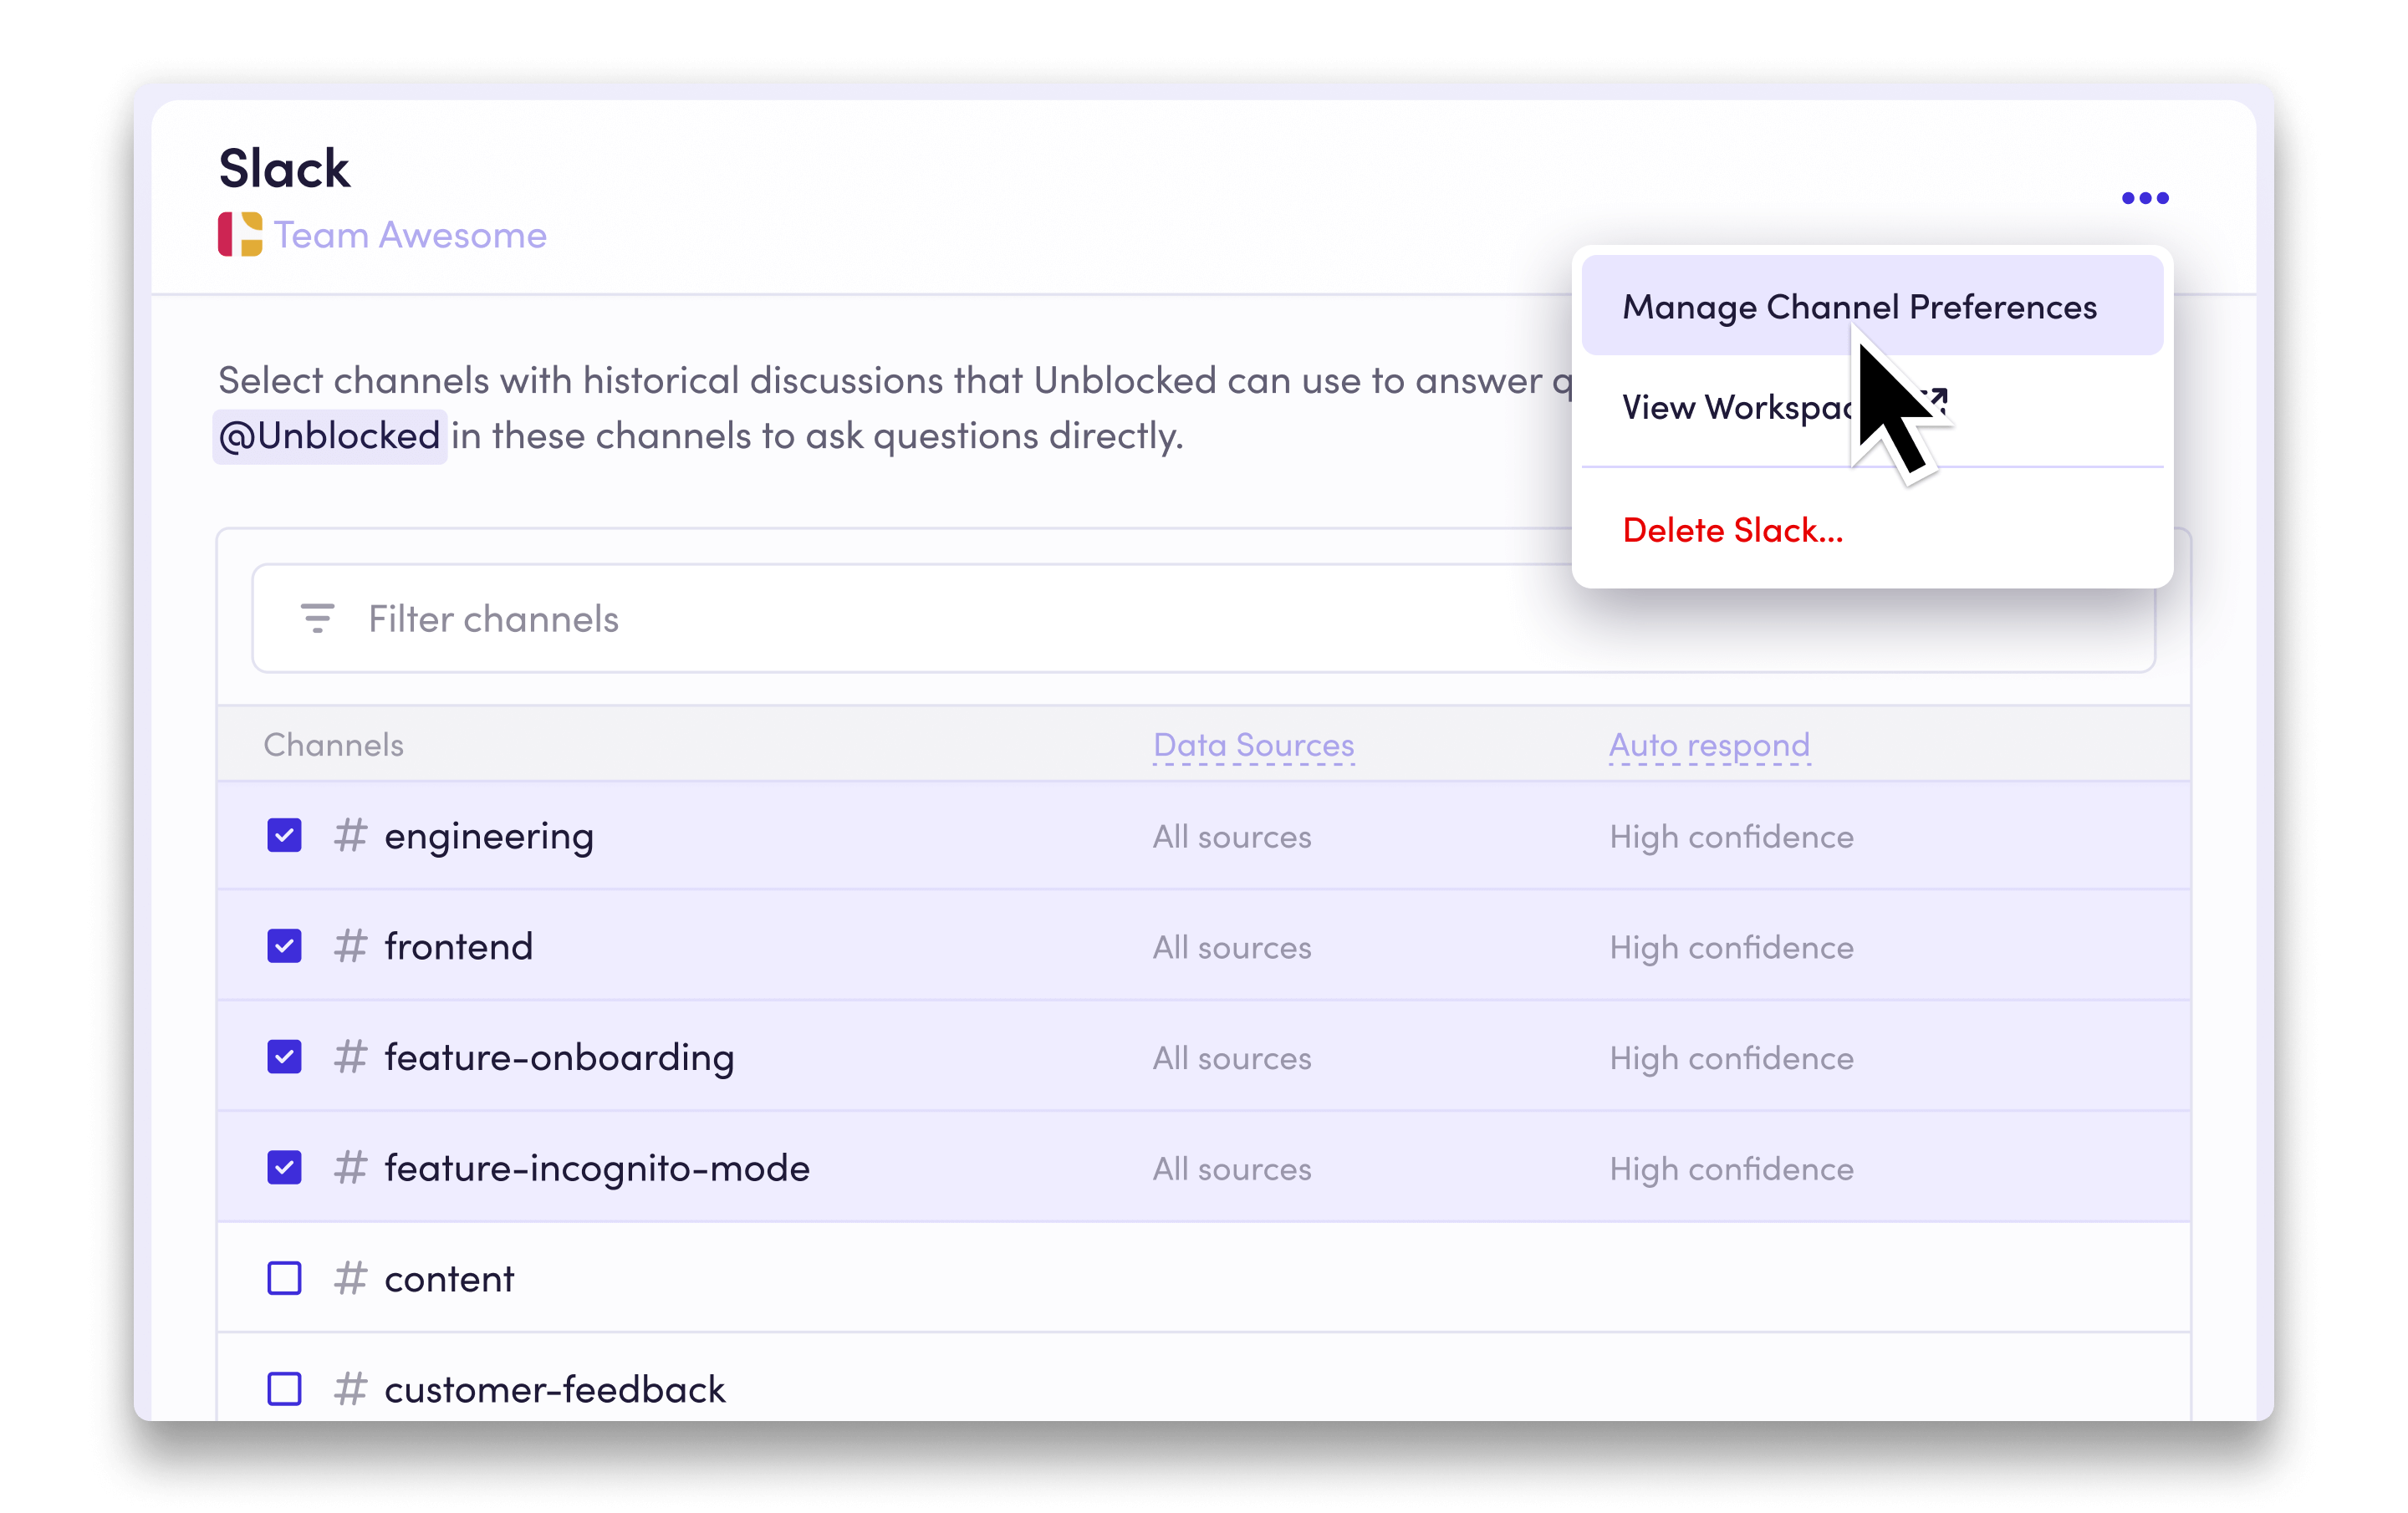Viewport: 2408px width, 1513px height.
Task: Choose View Workspace from the menu
Action: 1872,407
